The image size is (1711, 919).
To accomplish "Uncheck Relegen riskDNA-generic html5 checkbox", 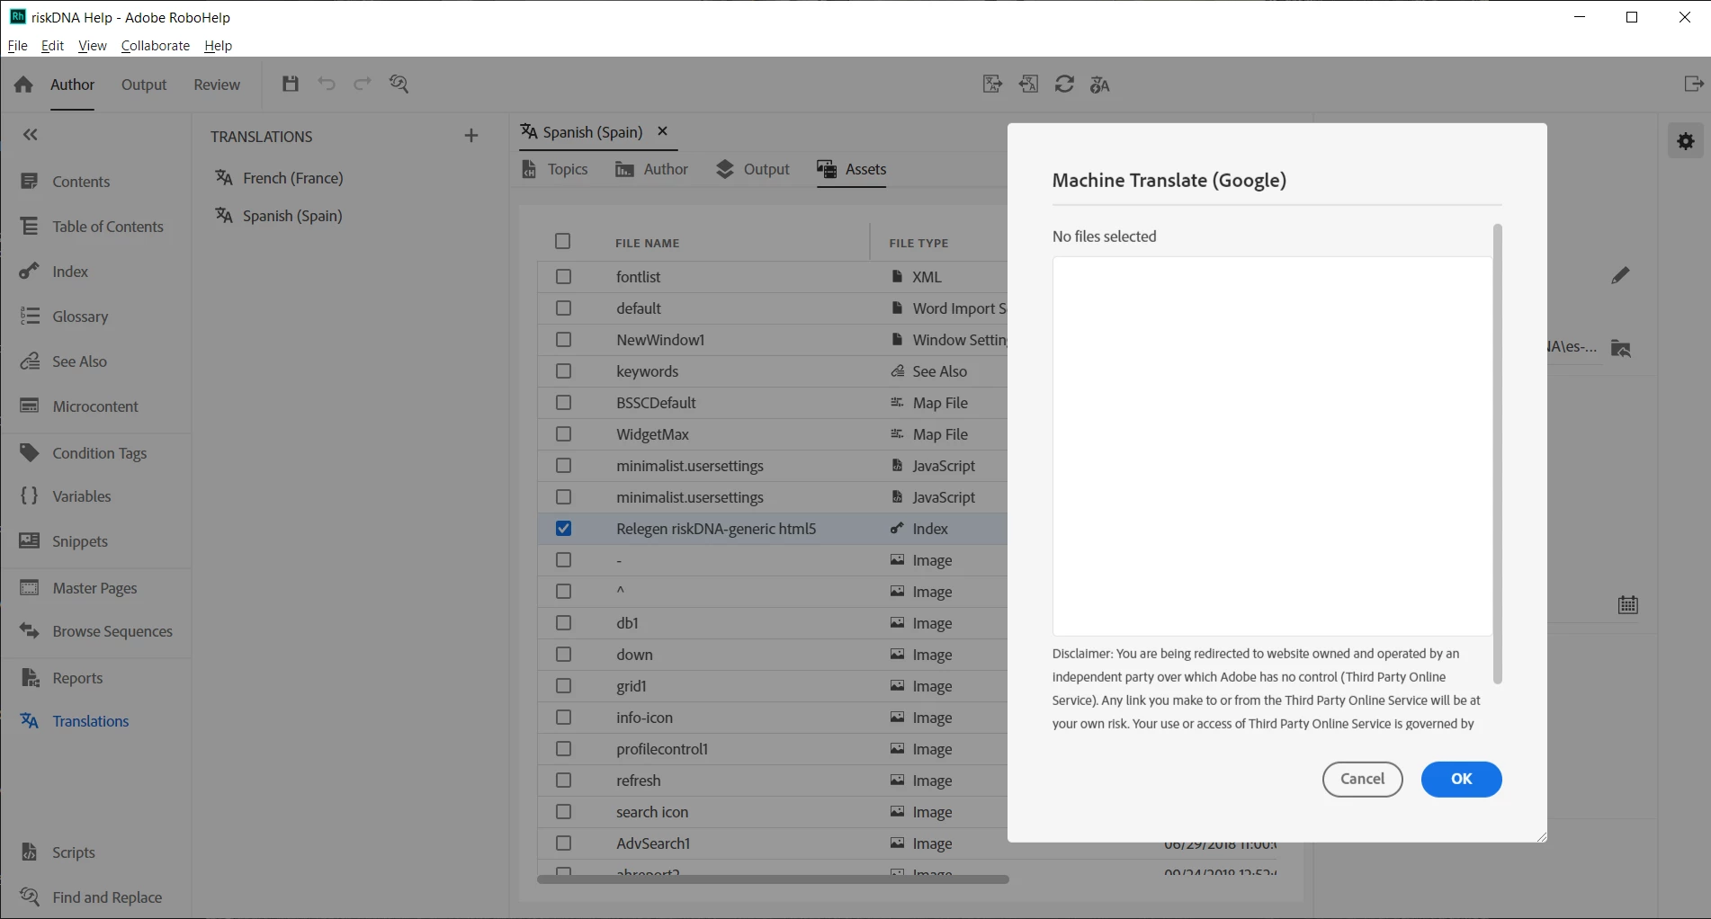I will click(x=563, y=529).
